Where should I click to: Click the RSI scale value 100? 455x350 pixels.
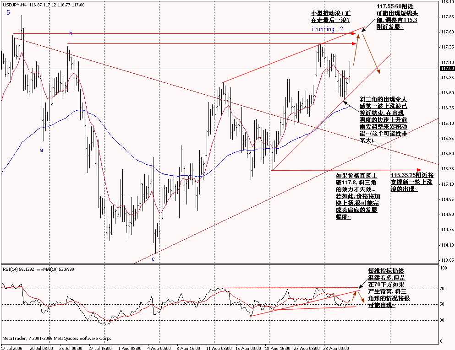point(444,268)
